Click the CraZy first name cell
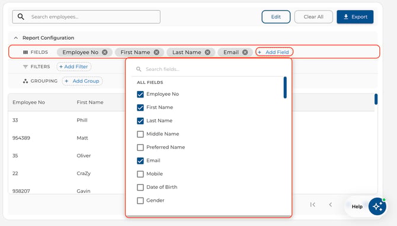This screenshot has height=226, width=397. (84, 173)
